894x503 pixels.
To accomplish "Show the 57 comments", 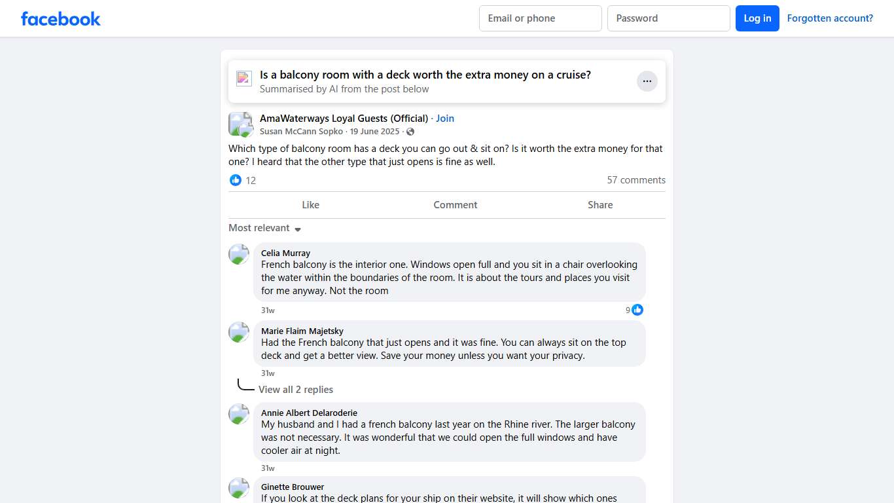I will (635, 180).
